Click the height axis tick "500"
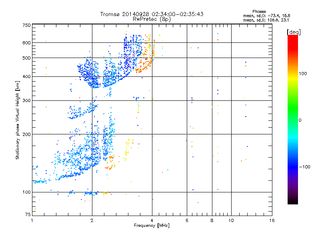This screenshot has height=240, width=320. click(26, 58)
